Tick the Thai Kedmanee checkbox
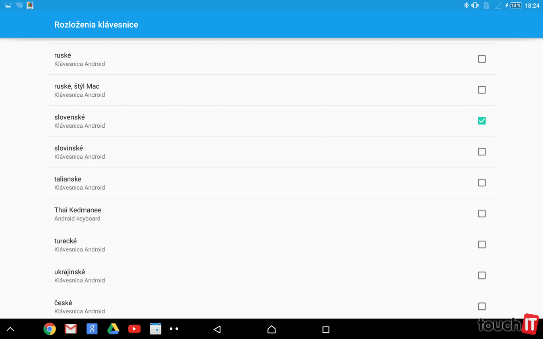Image resolution: width=543 pixels, height=339 pixels. [x=482, y=214]
